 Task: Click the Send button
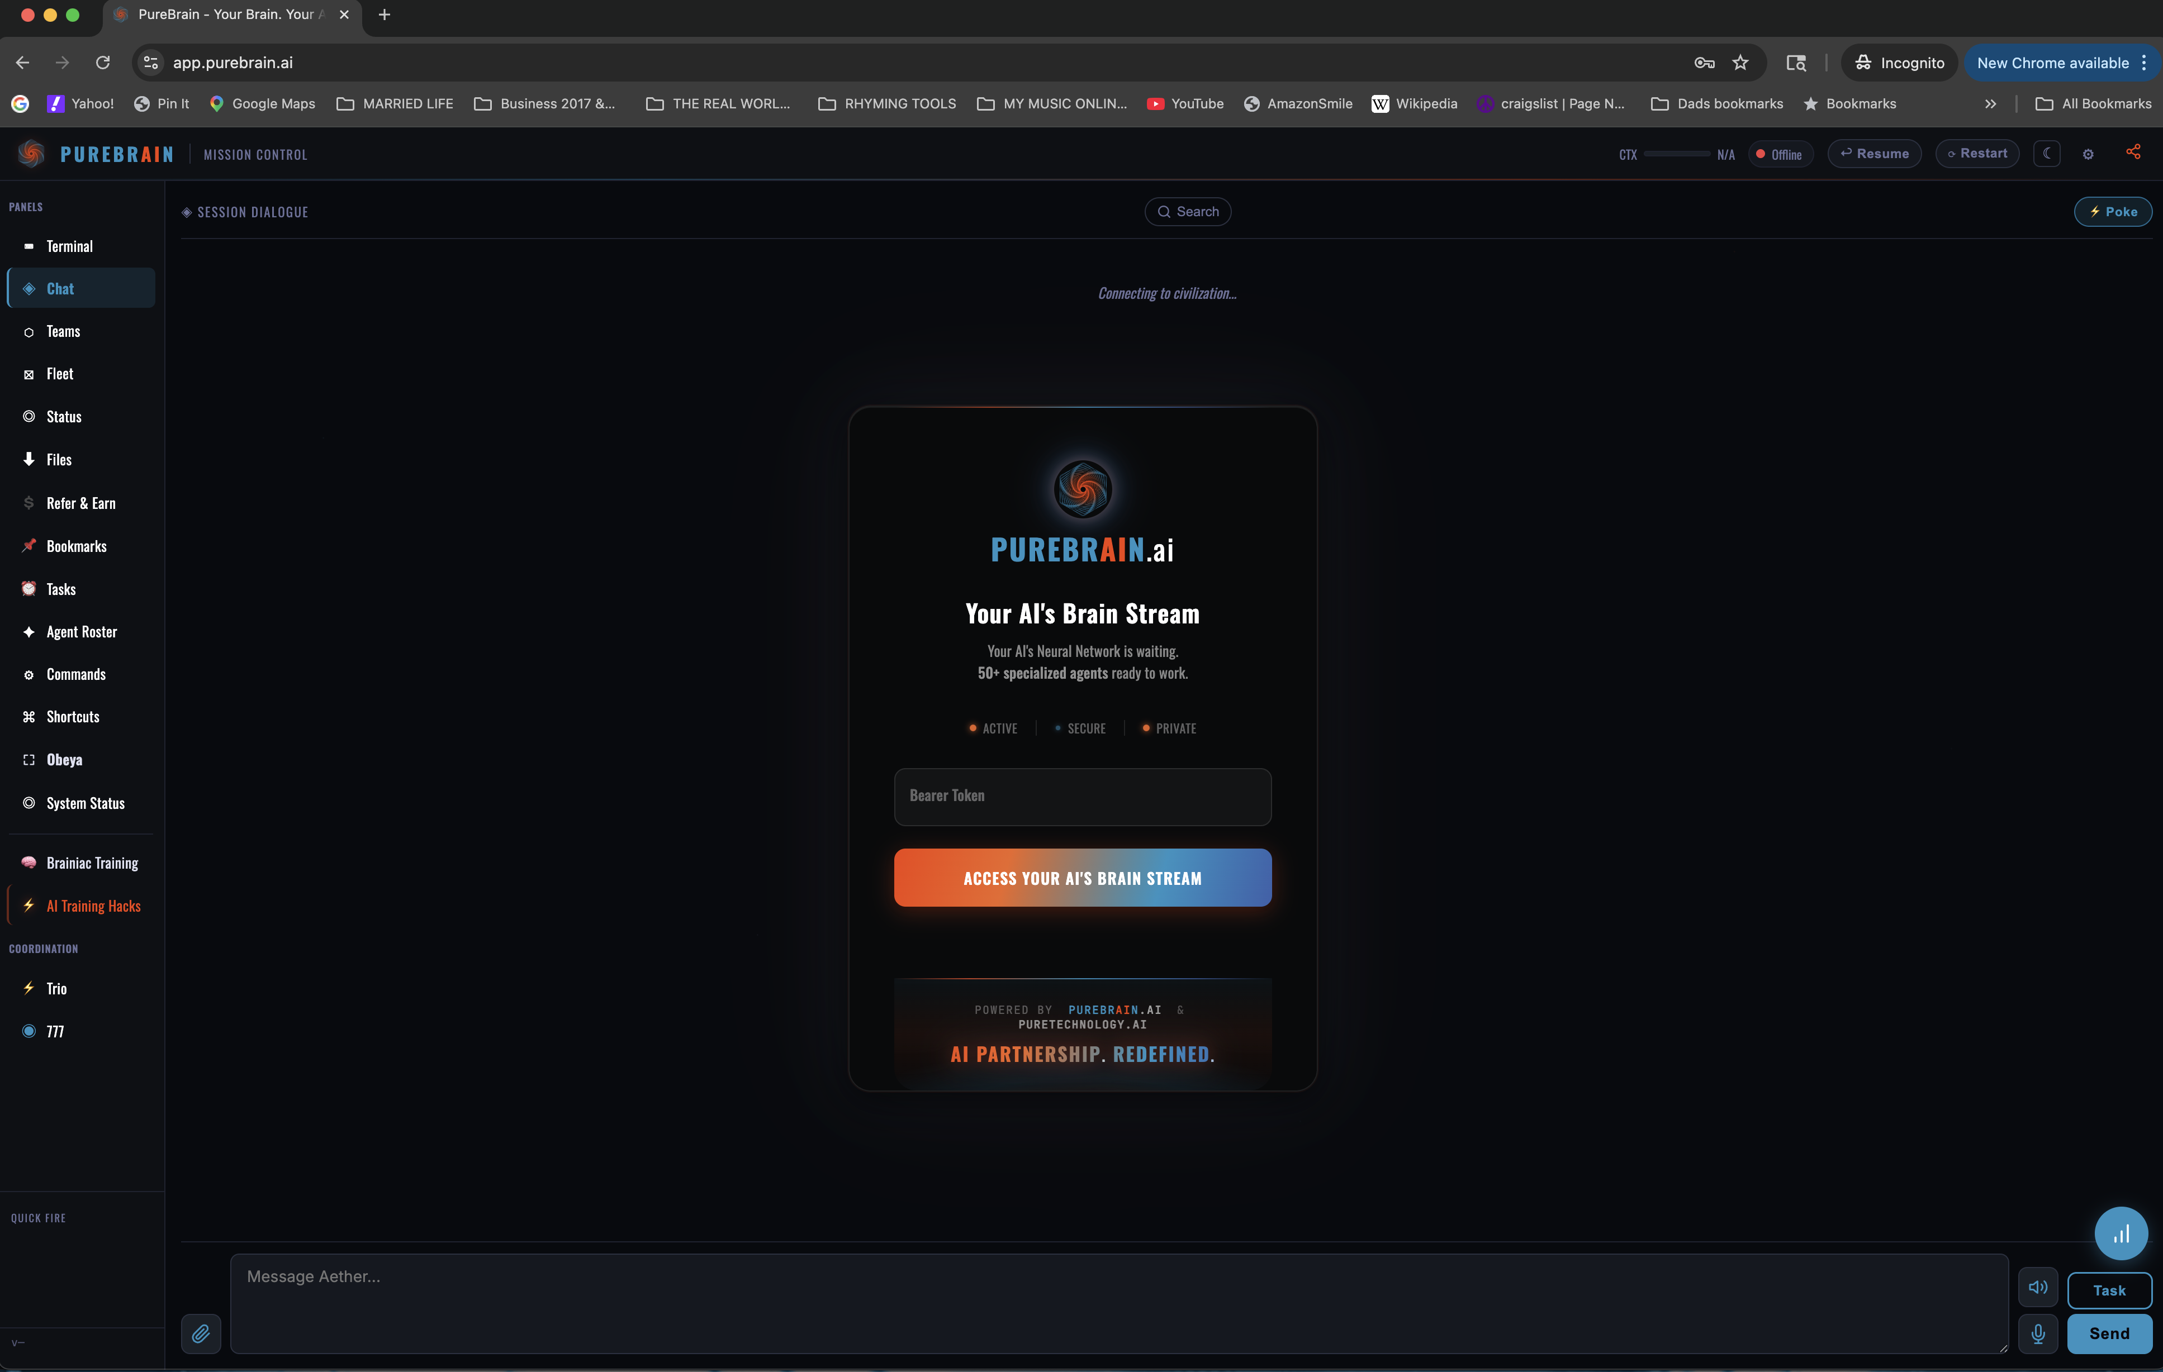tap(2109, 1333)
